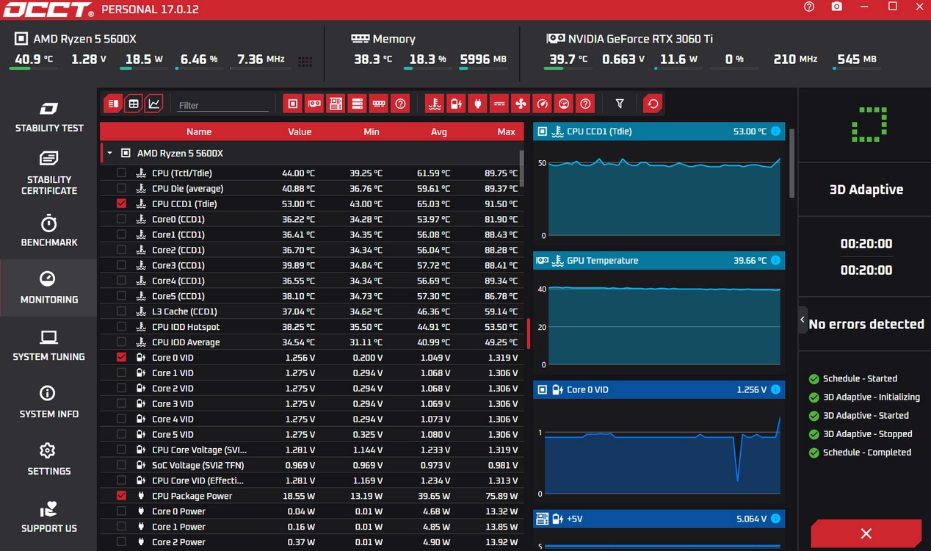The height and width of the screenshot is (551, 931).
Task: Toggle the CPU sensors filter icon
Action: pyautogui.click(x=293, y=104)
